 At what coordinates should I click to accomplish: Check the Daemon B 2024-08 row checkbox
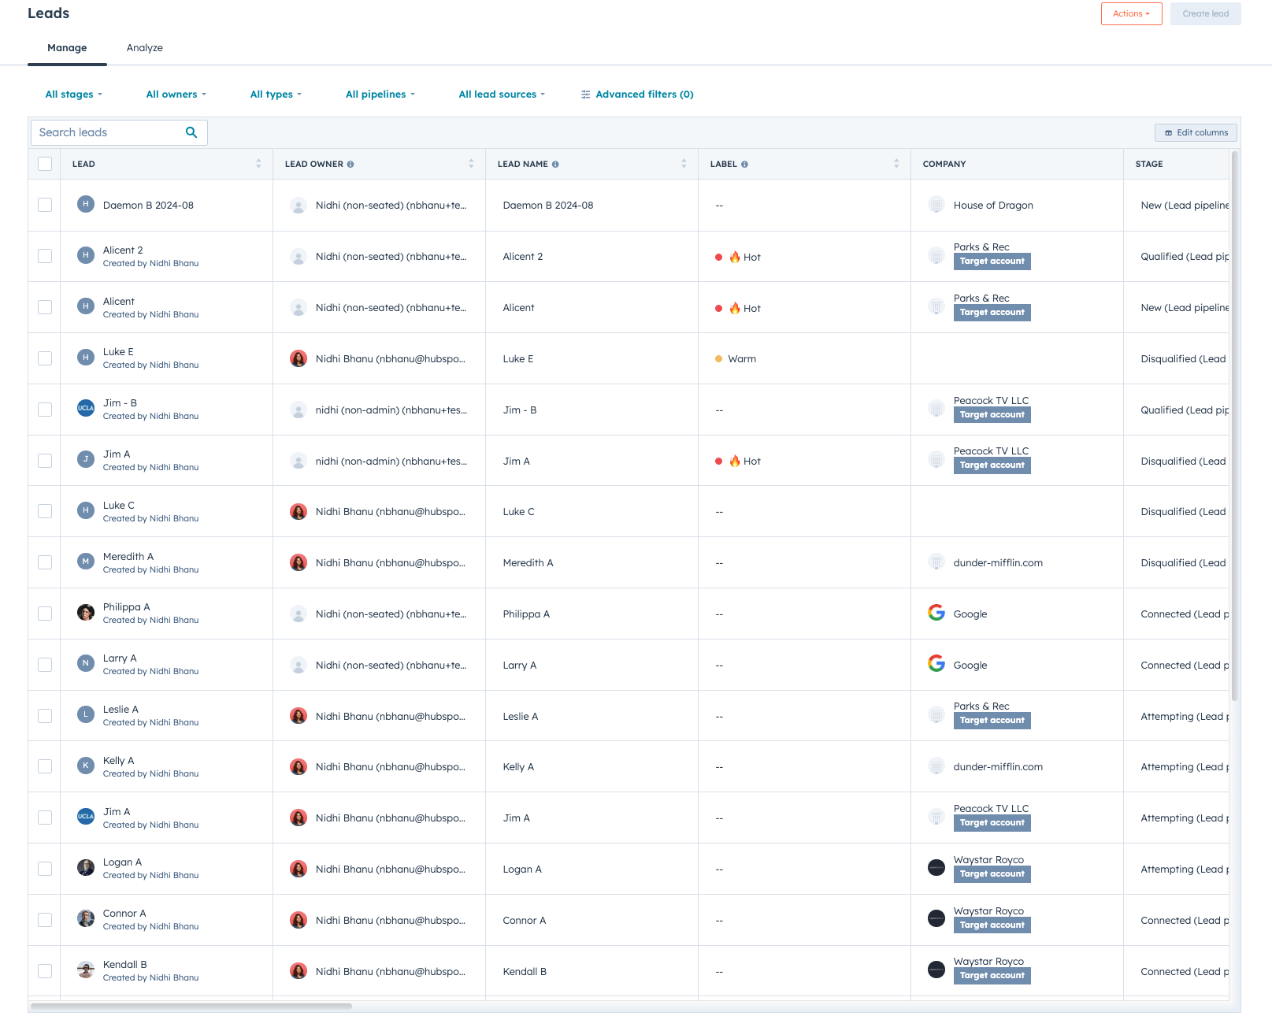tap(45, 205)
